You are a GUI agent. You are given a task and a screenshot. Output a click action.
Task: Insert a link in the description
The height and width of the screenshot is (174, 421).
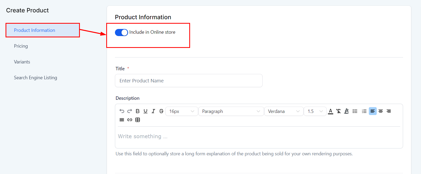coord(129,120)
